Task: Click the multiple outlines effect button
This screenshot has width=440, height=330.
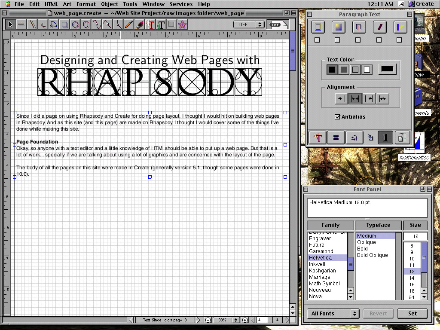Action: [x=359, y=27]
